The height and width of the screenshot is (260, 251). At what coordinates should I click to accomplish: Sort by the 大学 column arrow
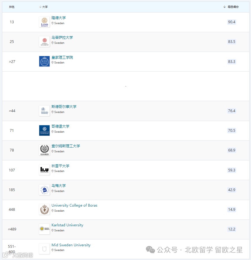40,7
